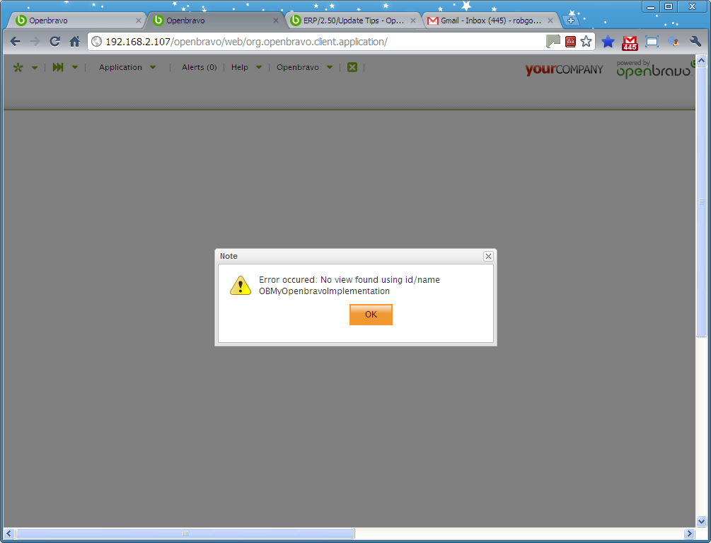711x543 pixels.
Task: Click the blue star extension icon
Action: (608, 42)
